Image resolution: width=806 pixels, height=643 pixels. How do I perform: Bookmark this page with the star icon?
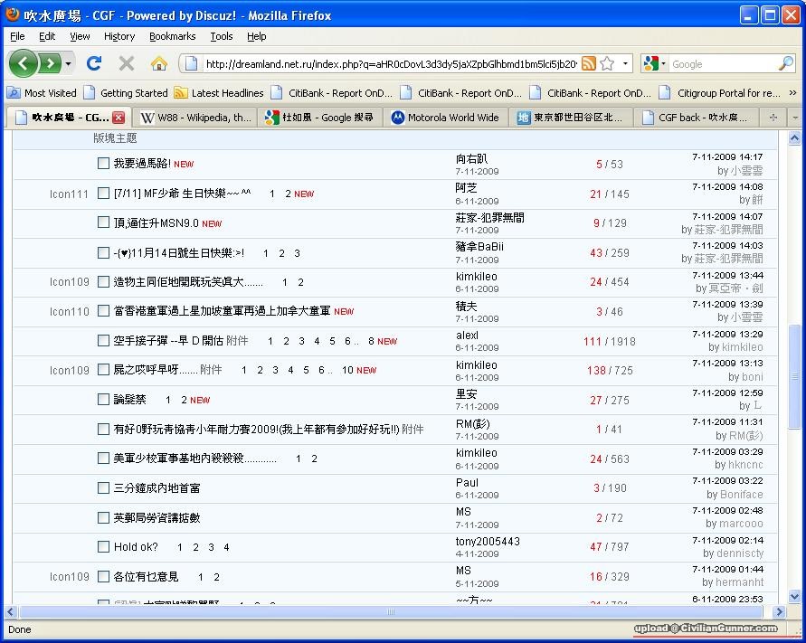[607, 63]
